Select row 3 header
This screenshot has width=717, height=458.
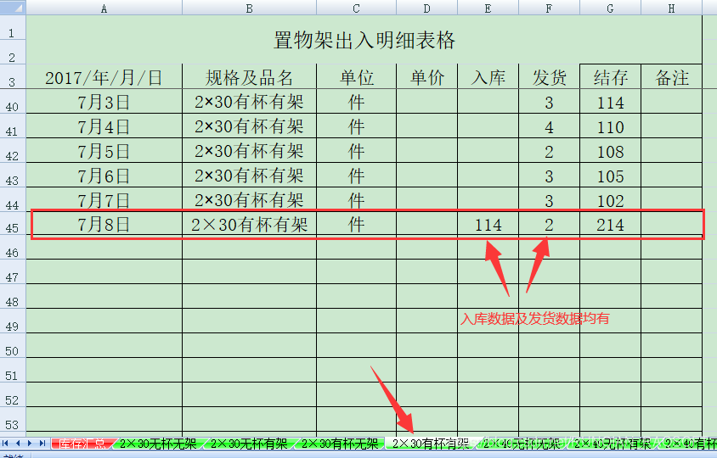[x=13, y=76]
